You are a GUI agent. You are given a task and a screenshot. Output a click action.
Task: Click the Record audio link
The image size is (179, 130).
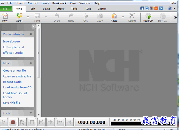tap(12, 82)
